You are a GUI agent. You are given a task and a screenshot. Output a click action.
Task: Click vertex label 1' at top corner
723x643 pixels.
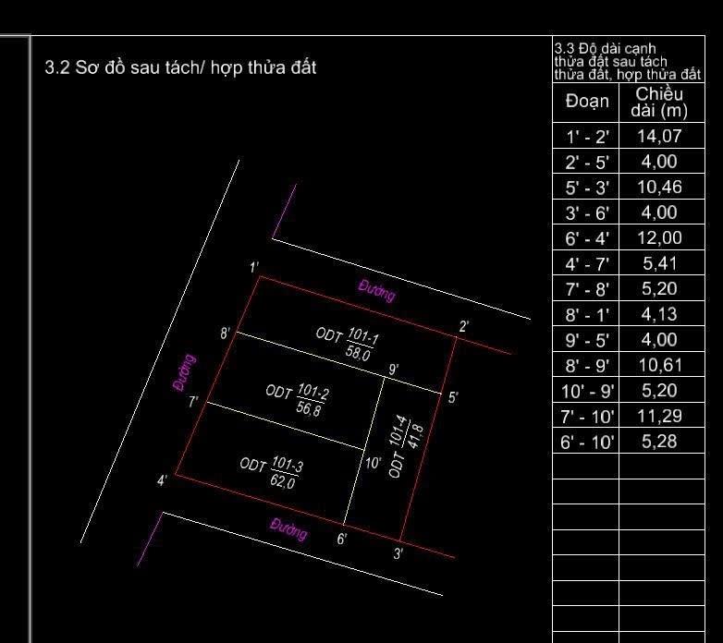click(254, 268)
